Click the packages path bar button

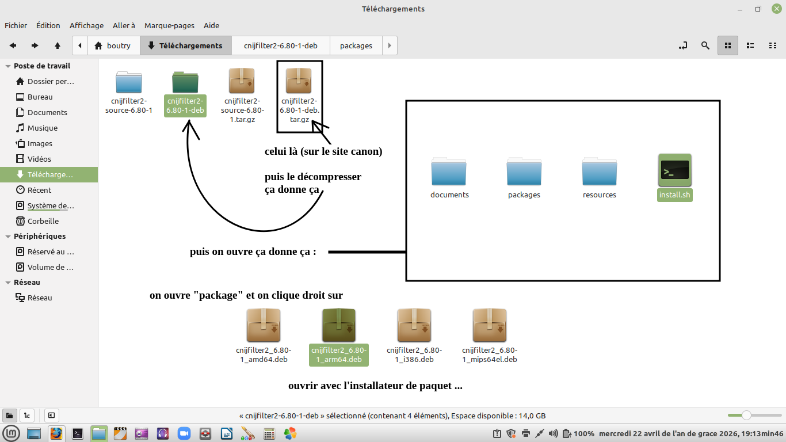pyautogui.click(x=356, y=45)
